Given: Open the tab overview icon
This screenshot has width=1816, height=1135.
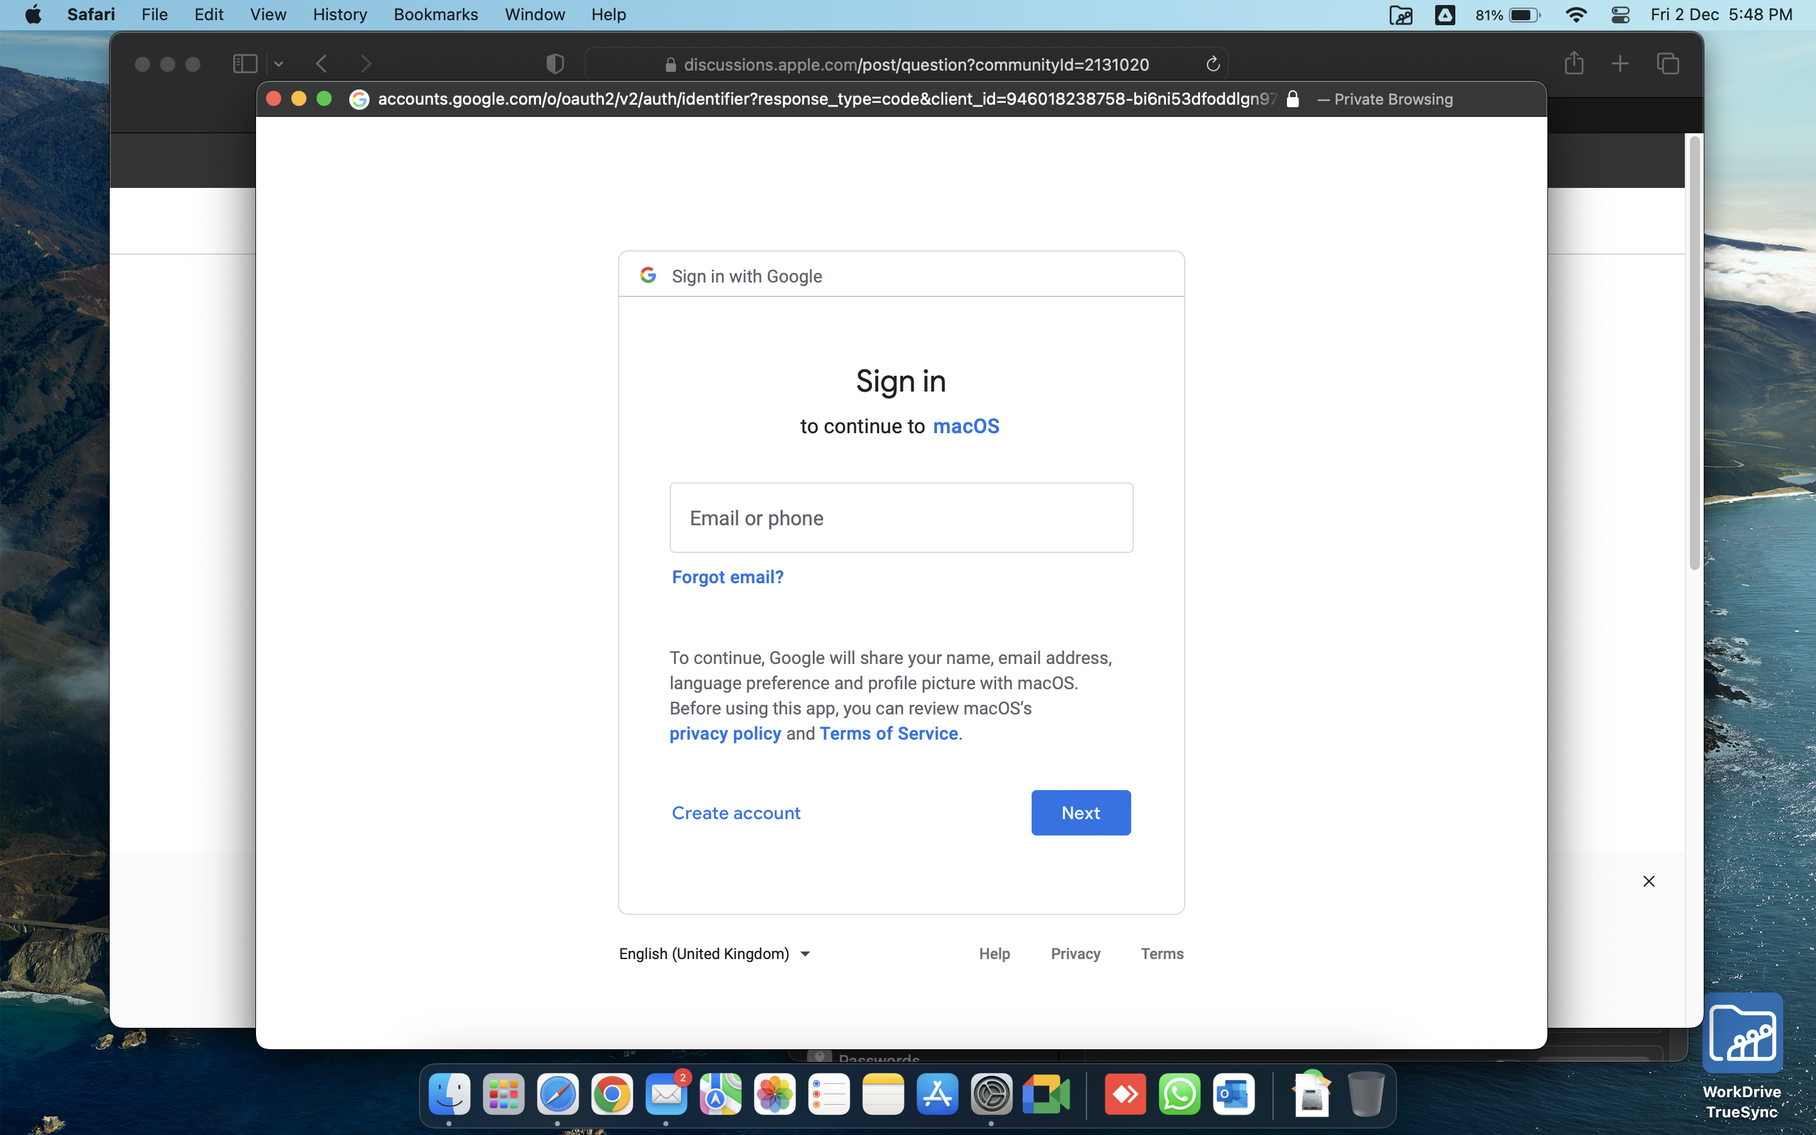Looking at the screenshot, I should (1667, 64).
